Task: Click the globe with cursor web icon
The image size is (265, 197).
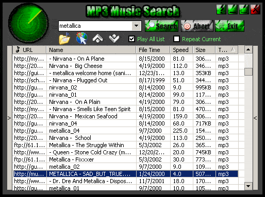Action: [x=82, y=38]
